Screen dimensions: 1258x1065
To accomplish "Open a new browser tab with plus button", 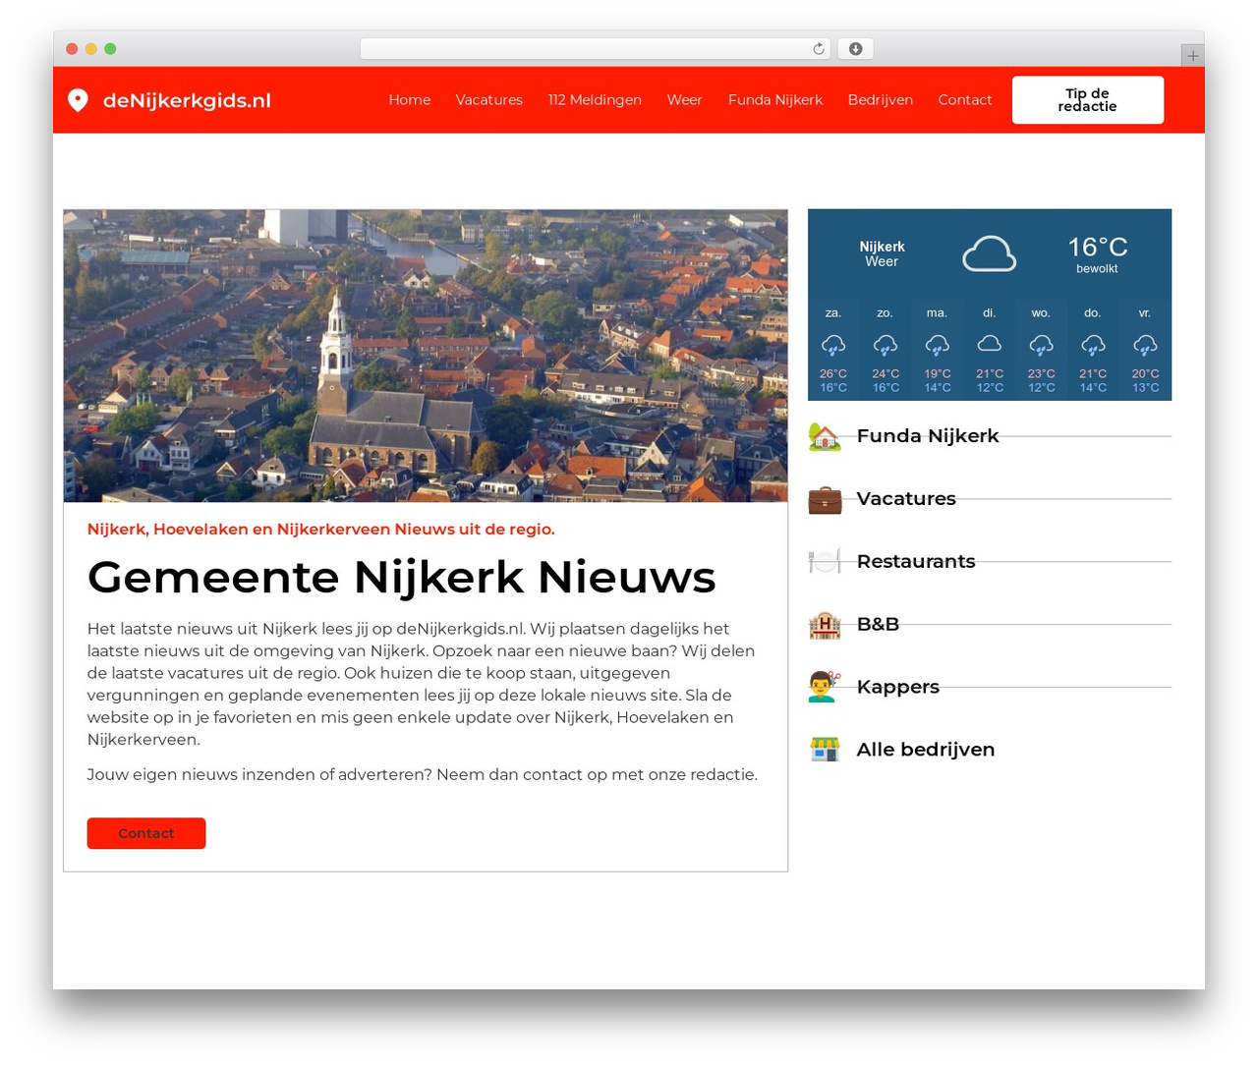I will pyautogui.click(x=1192, y=56).
